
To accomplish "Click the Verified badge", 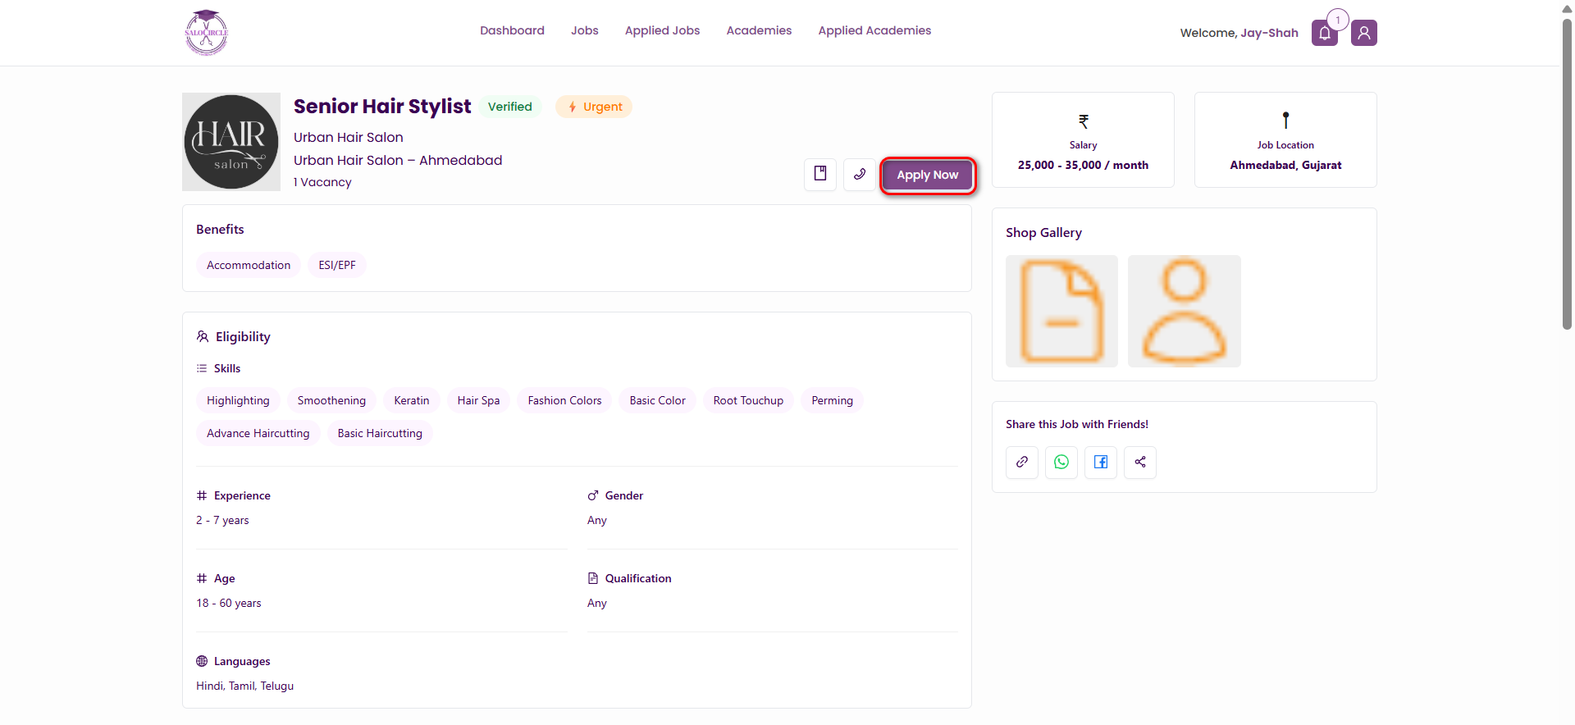I will point(510,107).
